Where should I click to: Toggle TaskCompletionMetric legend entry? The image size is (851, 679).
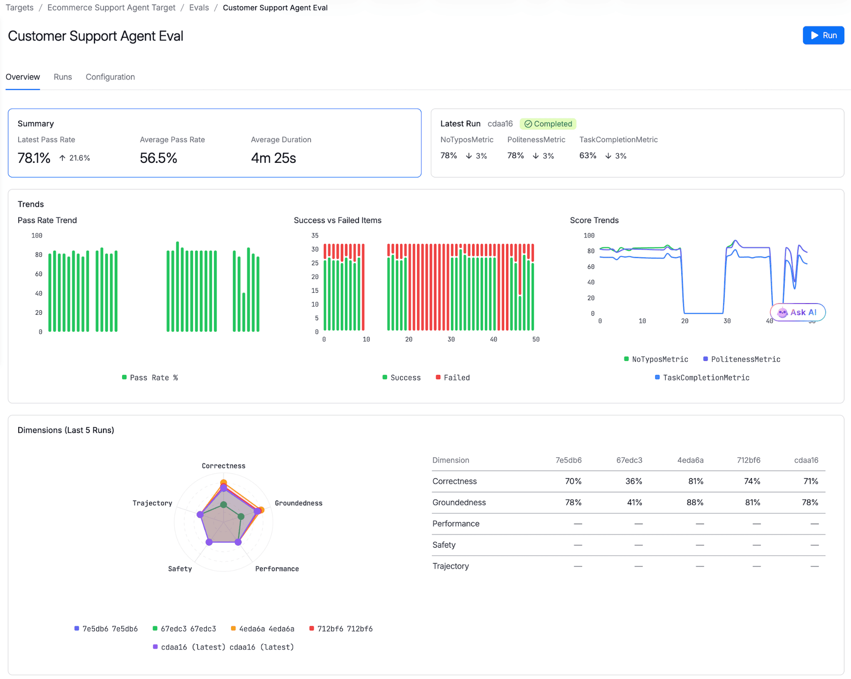[x=702, y=377]
